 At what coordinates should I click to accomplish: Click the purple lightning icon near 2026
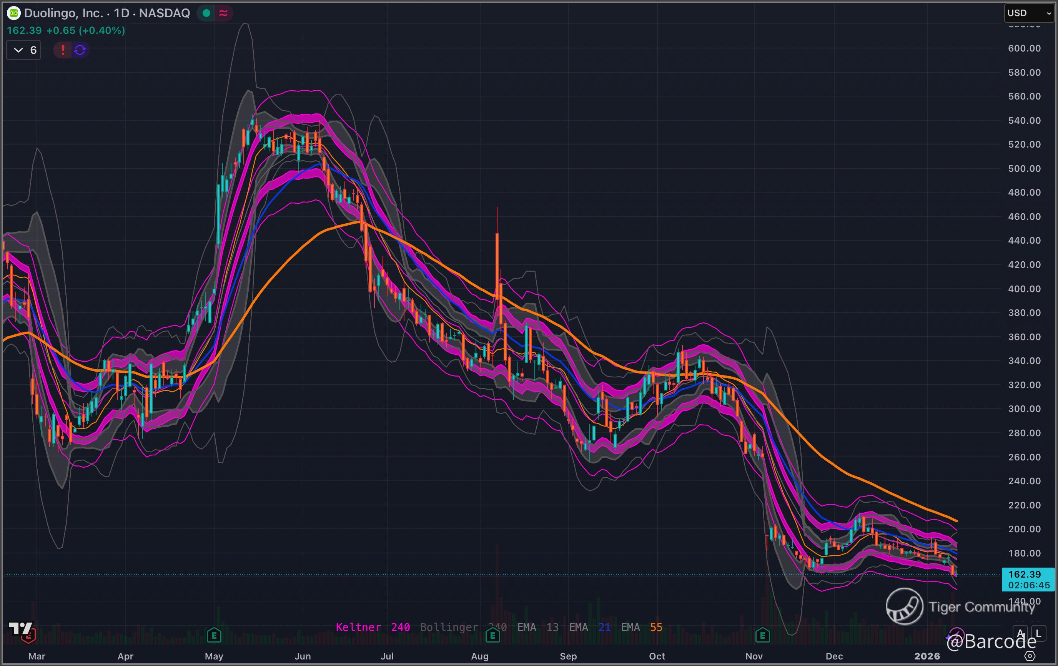[x=956, y=635]
